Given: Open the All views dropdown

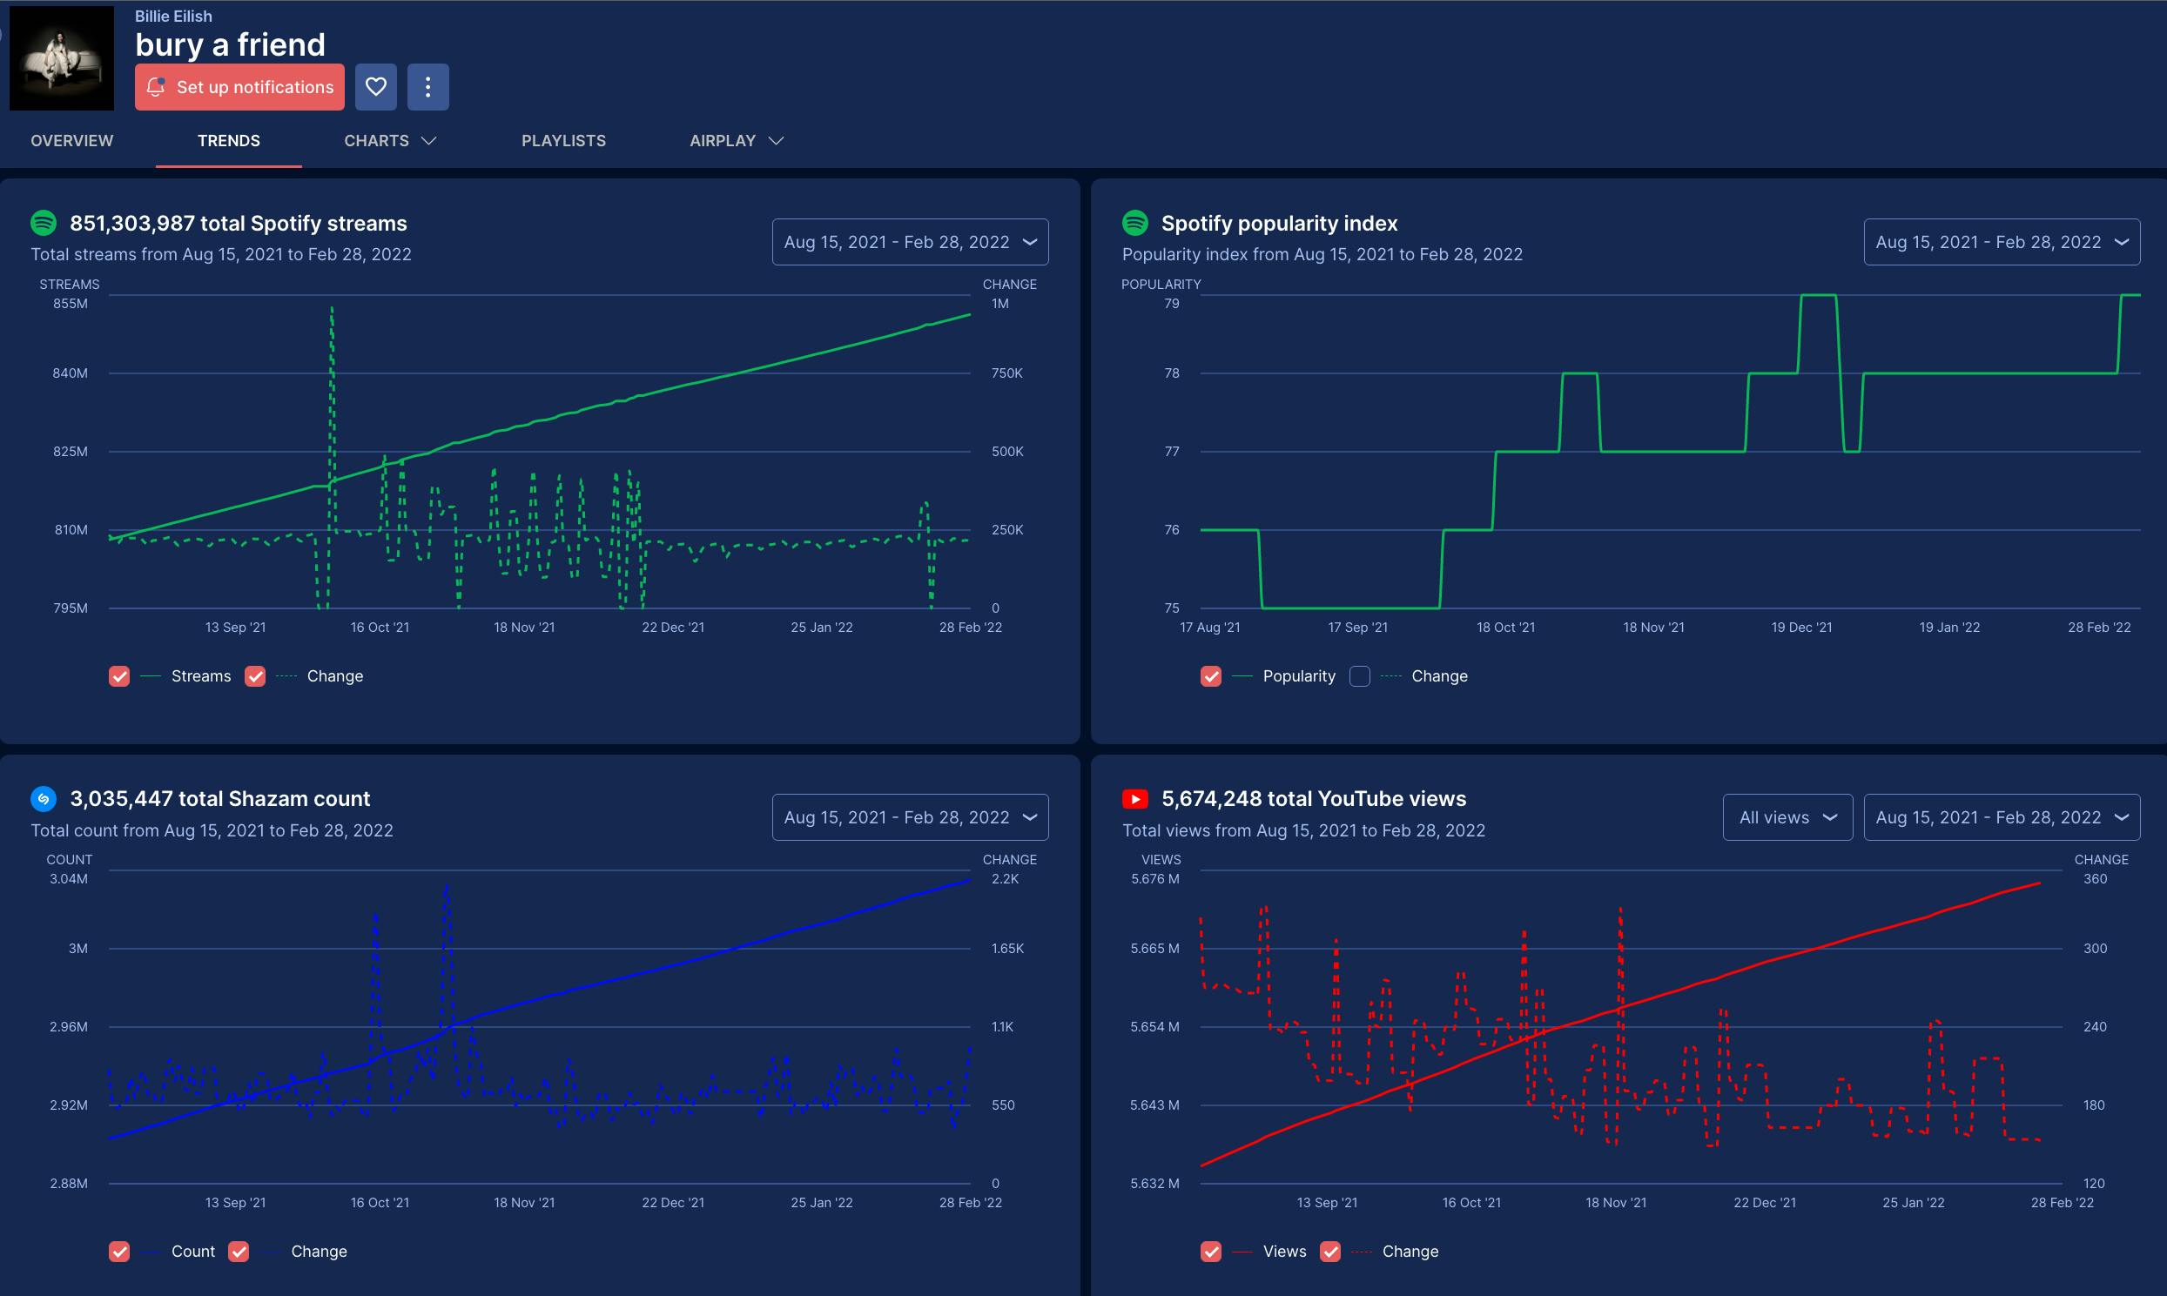Looking at the screenshot, I should click(1787, 817).
